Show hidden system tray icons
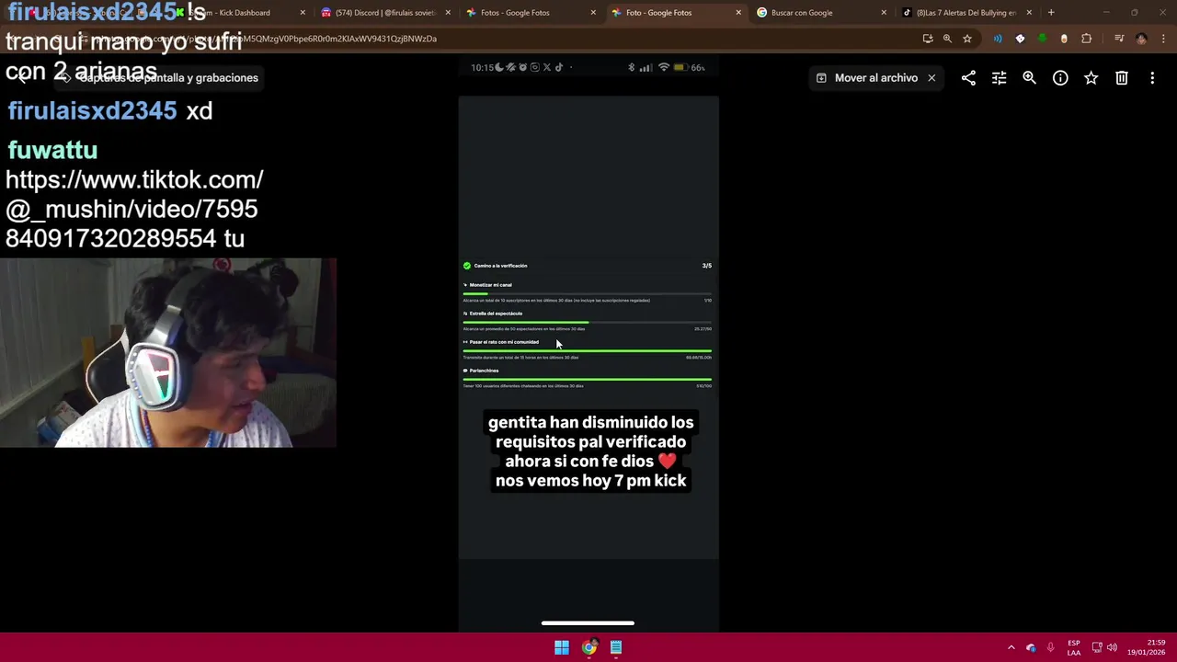Image resolution: width=1177 pixels, height=662 pixels. (x=1011, y=647)
